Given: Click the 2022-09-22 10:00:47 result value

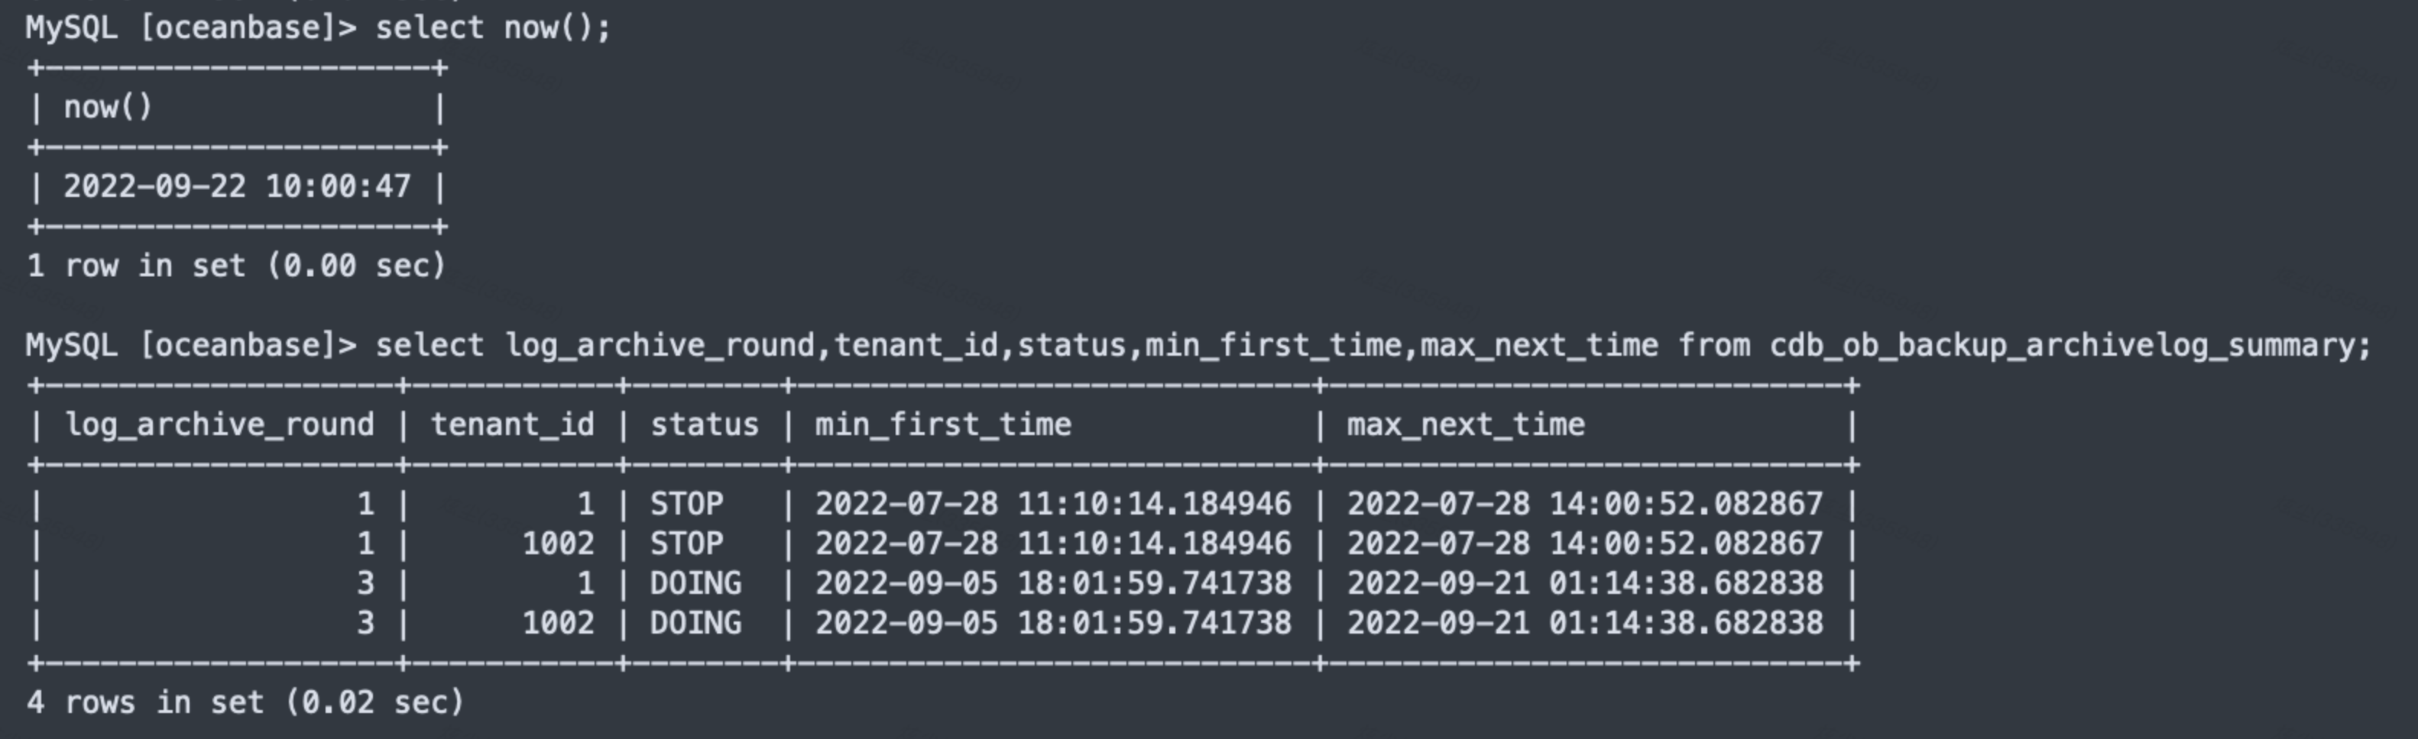Looking at the screenshot, I should (x=237, y=186).
